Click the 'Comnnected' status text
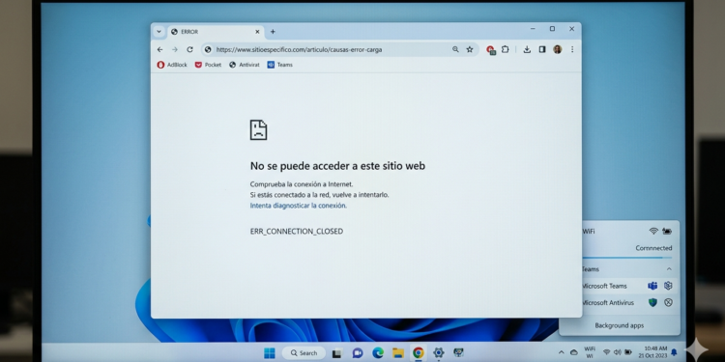Screen dimensions: 725x362 [x=653, y=248]
